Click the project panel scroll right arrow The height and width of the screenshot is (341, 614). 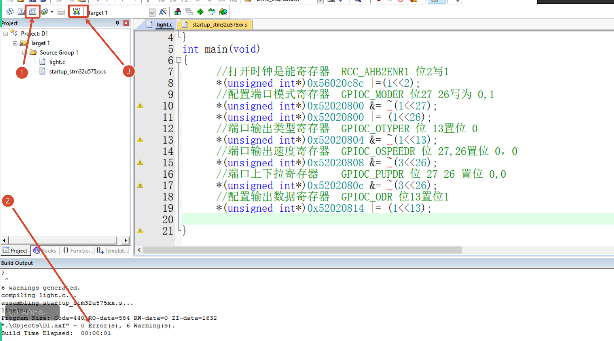tap(126, 241)
